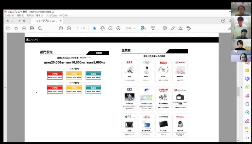Open blue export PDF tool in right panel
The image size is (252, 144).
(247, 79)
